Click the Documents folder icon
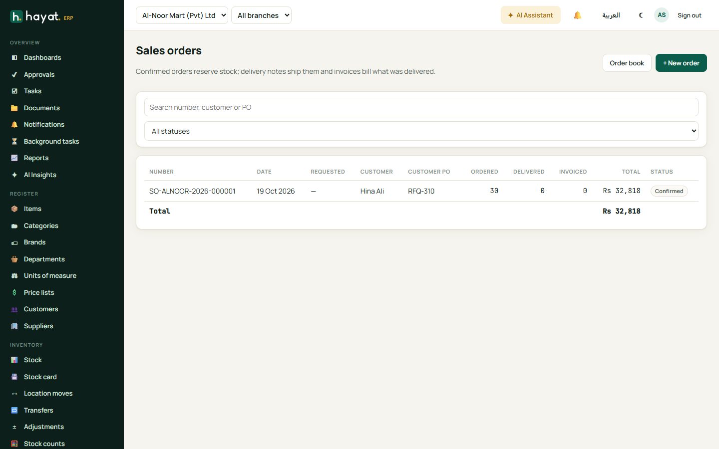This screenshot has width=719, height=449. pyautogui.click(x=14, y=108)
